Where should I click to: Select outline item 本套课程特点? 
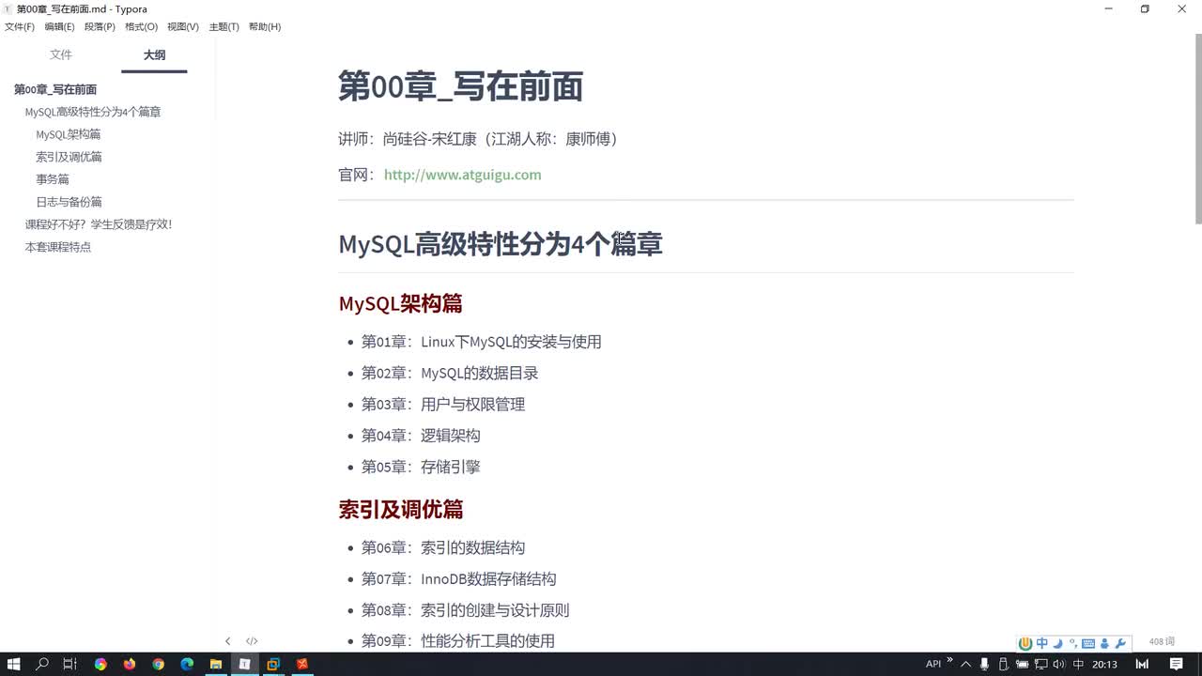58,247
